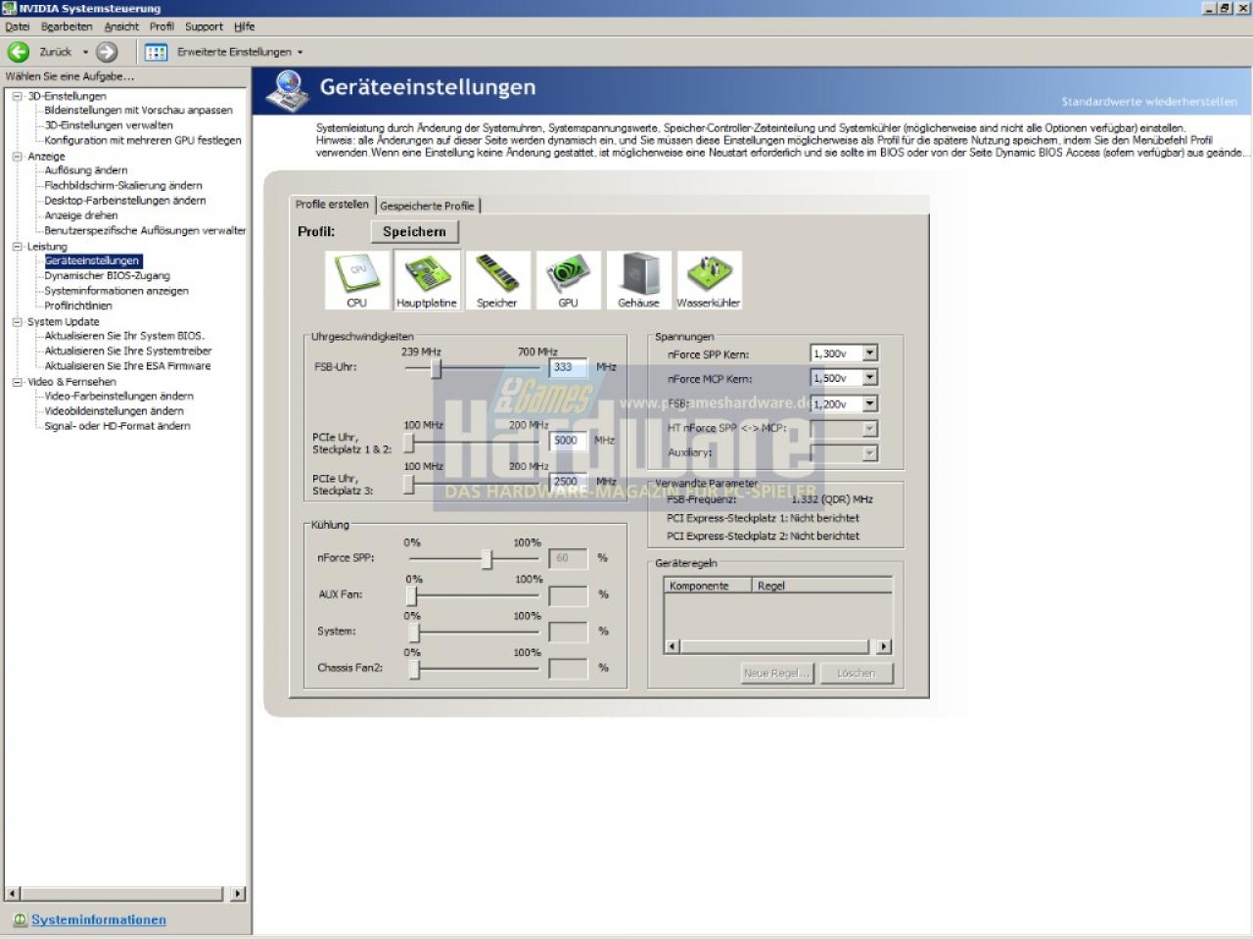This screenshot has height=940, width=1253.
Task: Click the forward navigation arrow
Action: 107,52
